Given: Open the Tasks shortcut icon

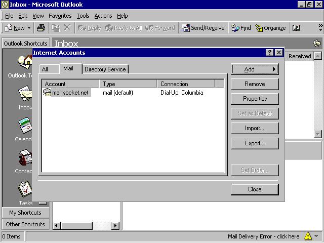Looking at the screenshot, I should click(x=25, y=189).
